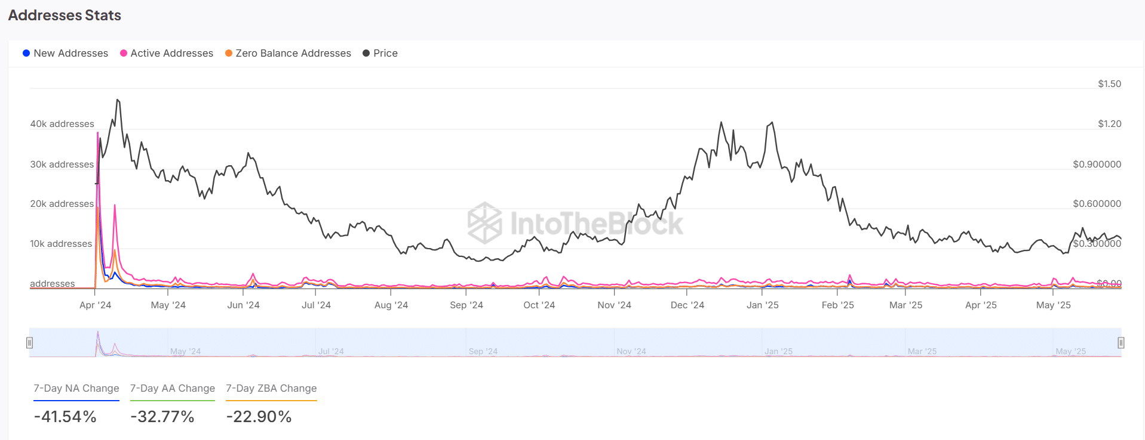The image size is (1145, 440).
Task: Select the 7-Day ZBA Change tab
Action: (x=271, y=388)
